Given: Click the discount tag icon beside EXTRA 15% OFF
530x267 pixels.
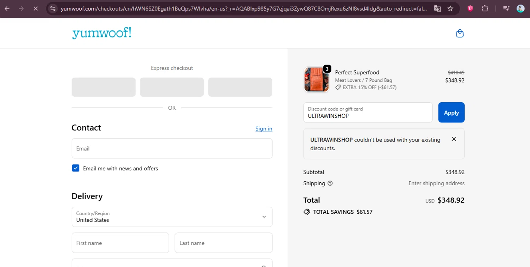Looking at the screenshot, I should pos(338,87).
